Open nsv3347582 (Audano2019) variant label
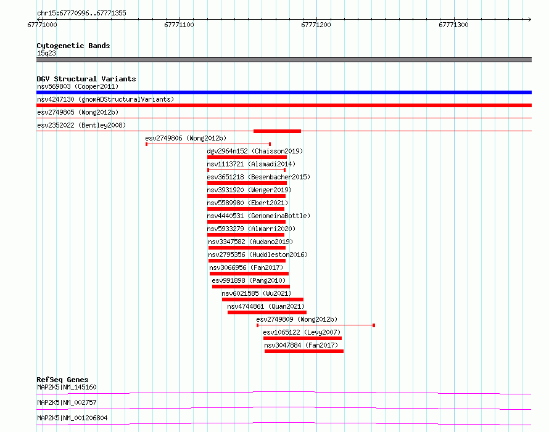The image size is (549, 432). pos(250,242)
